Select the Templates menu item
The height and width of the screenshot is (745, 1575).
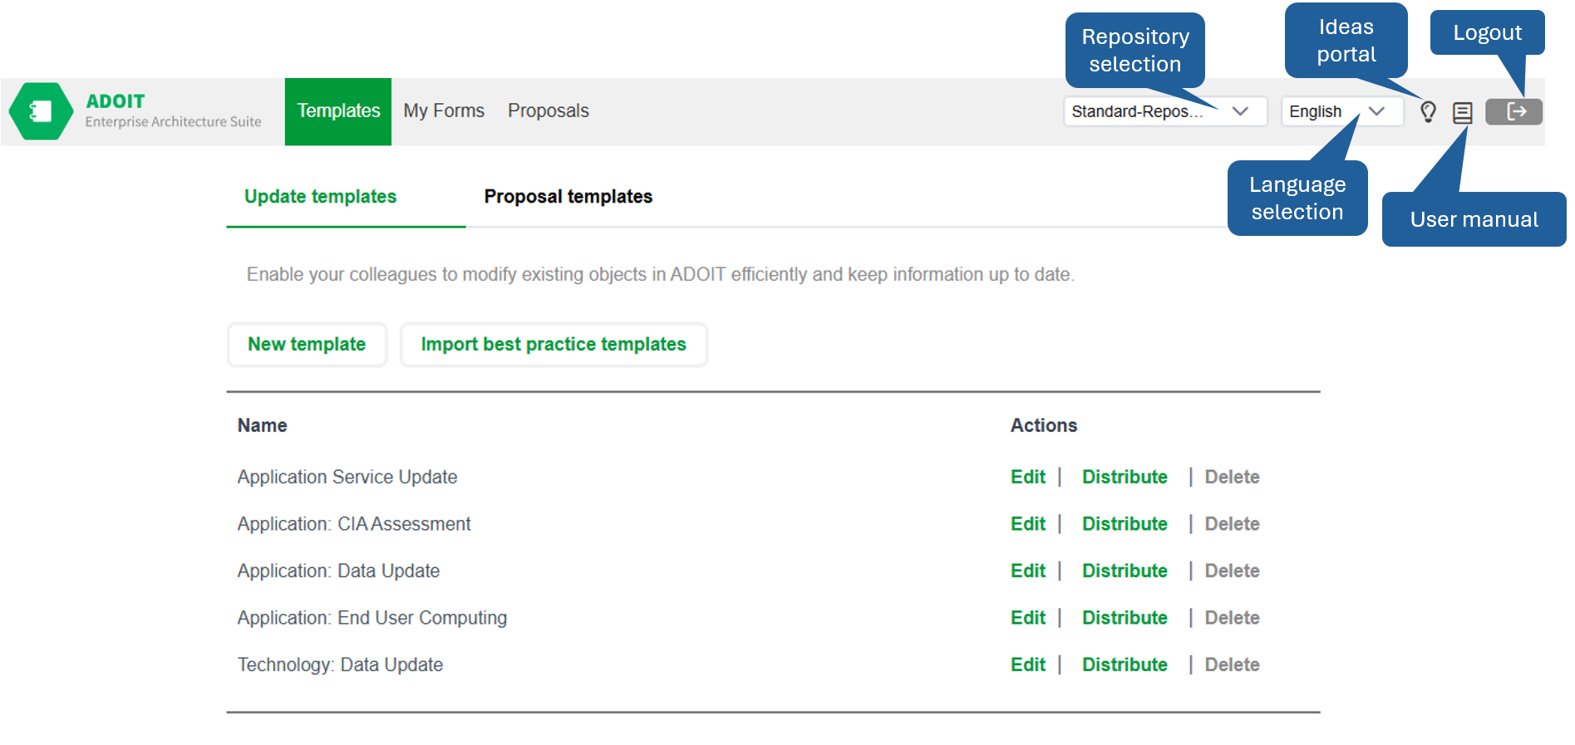(338, 111)
